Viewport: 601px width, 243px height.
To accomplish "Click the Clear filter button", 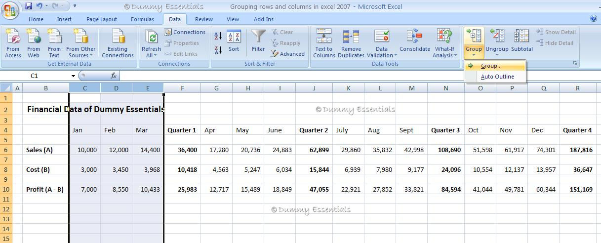I will coord(282,32).
